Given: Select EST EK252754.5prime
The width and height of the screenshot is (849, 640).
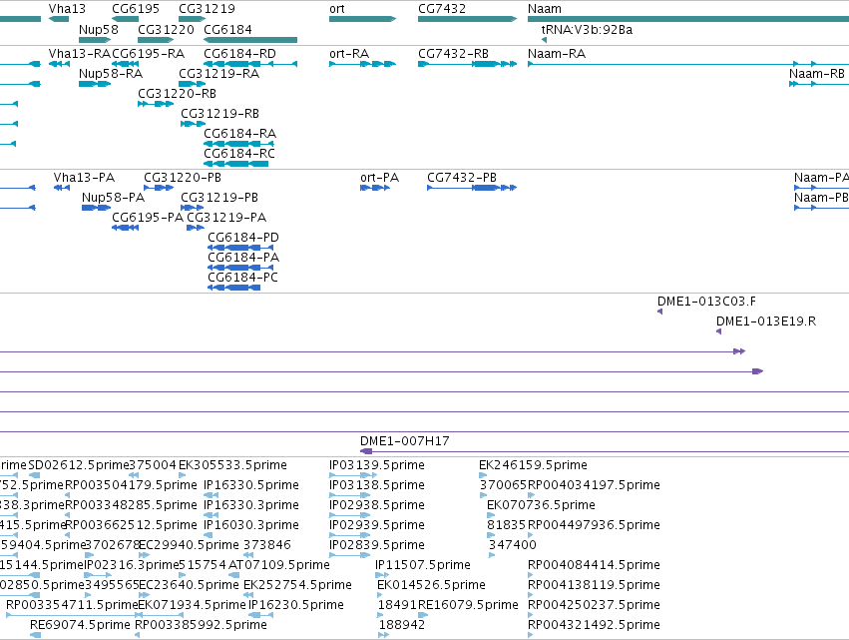Looking at the screenshot, I should pyautogui.click(x=247, y=595).
